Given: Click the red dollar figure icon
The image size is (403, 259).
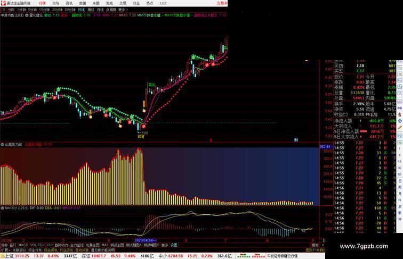Looking at the screenshot, I should (x=400, y=114).
